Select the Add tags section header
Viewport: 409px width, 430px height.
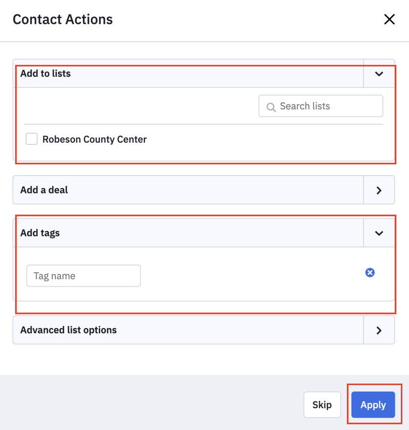[x=191, y=233]
